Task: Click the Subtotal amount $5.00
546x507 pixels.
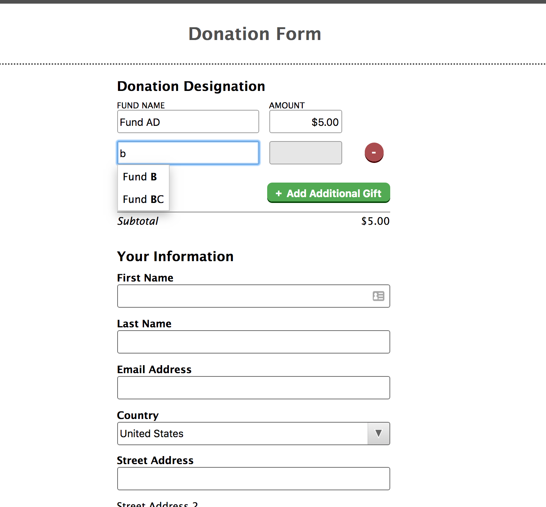Action: (x=375, y=221)
